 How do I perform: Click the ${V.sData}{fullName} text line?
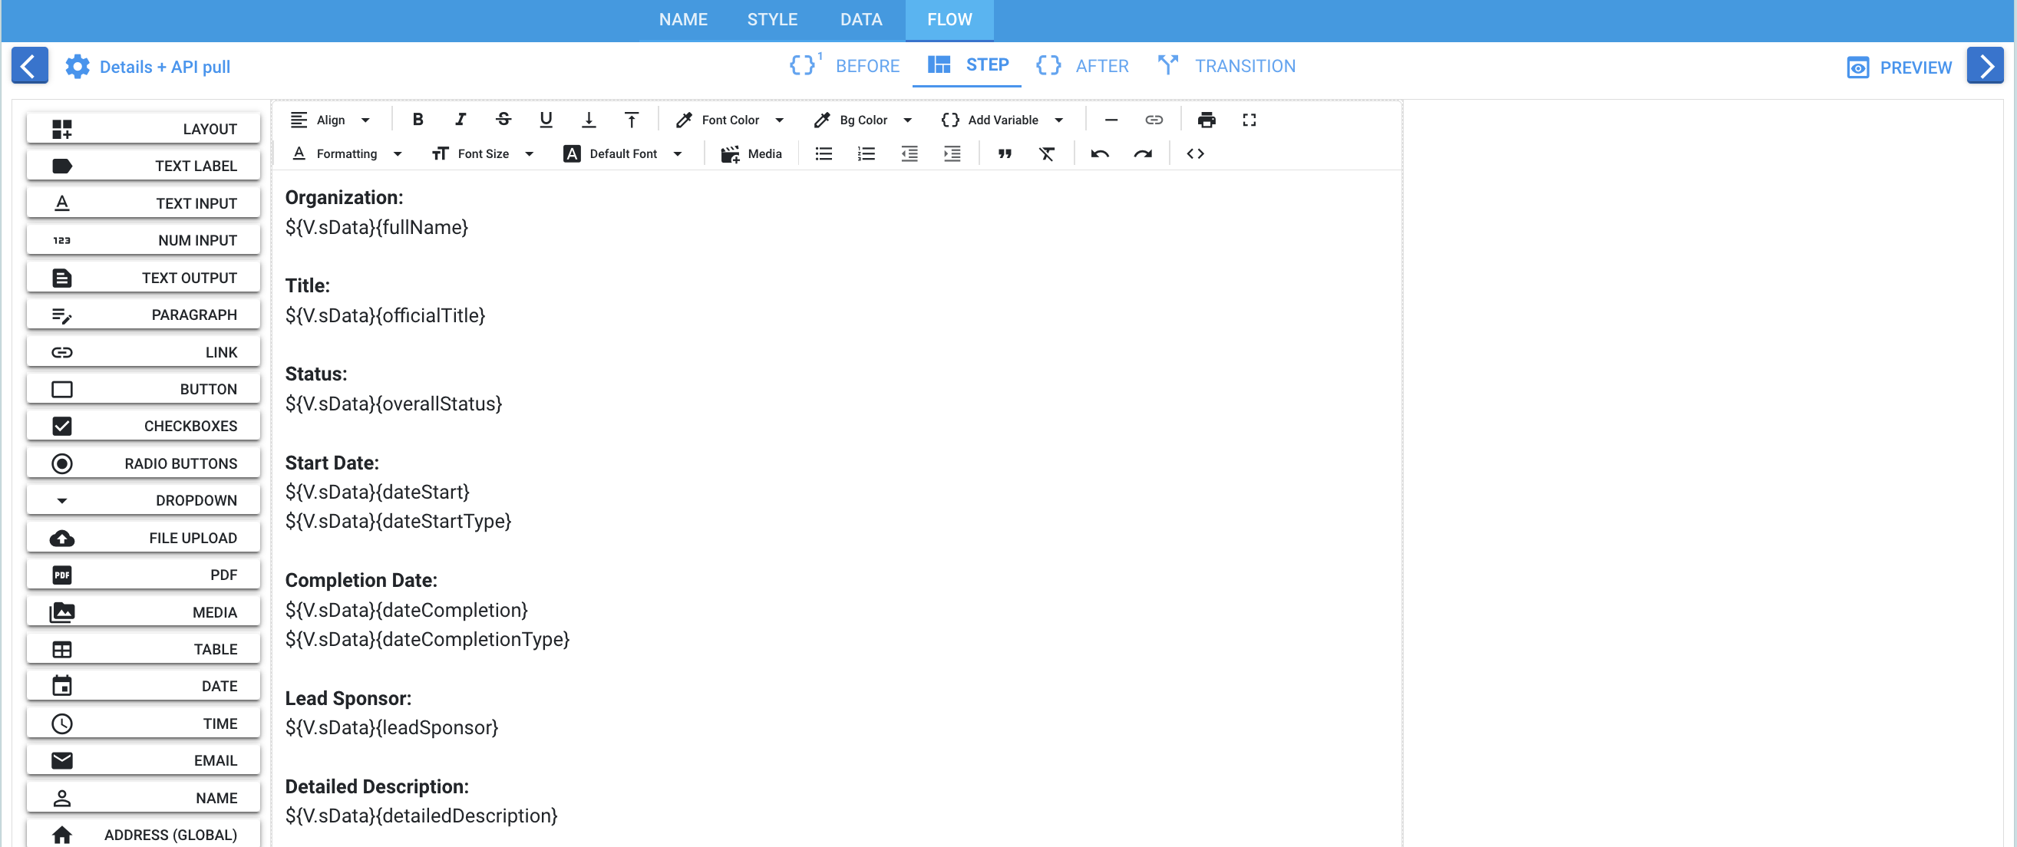tap(377, 227)
